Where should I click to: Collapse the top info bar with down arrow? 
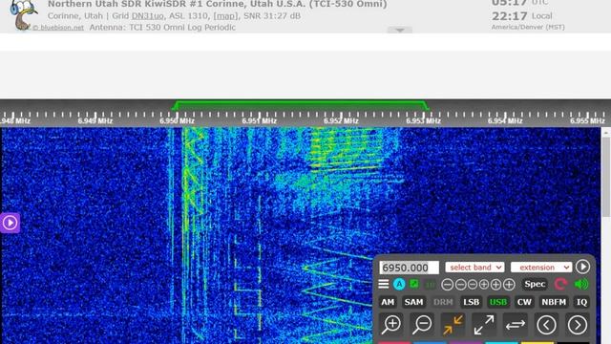coord(399,30)
